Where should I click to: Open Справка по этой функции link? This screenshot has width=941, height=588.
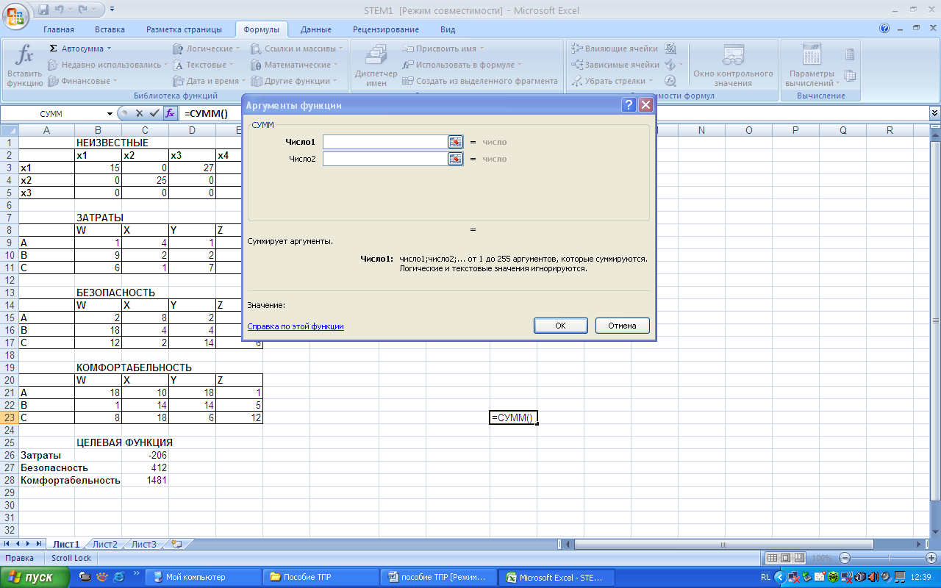pos(296,326)
